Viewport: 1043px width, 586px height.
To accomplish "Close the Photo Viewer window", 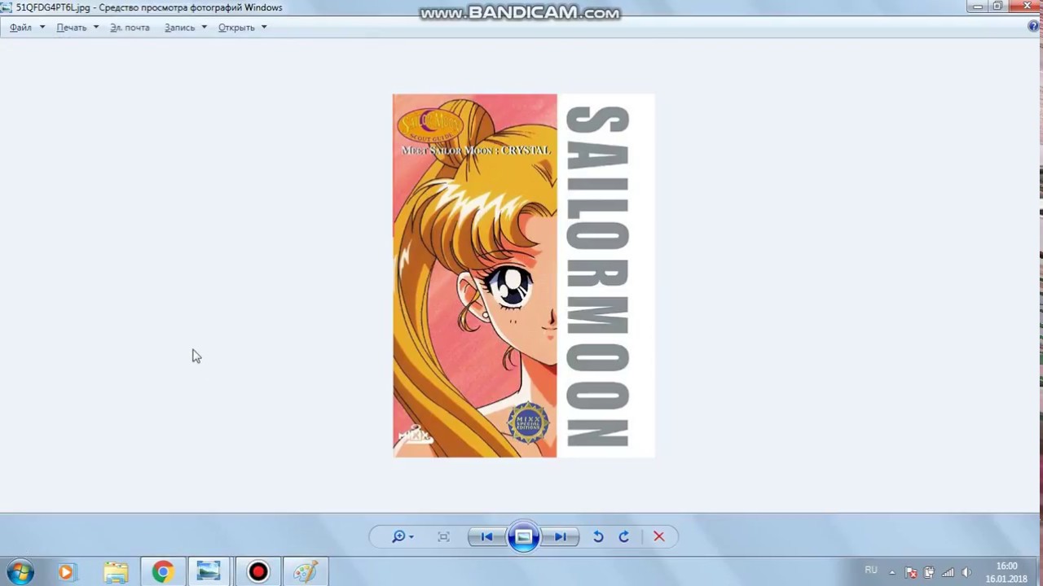I will click(1025, 7).
